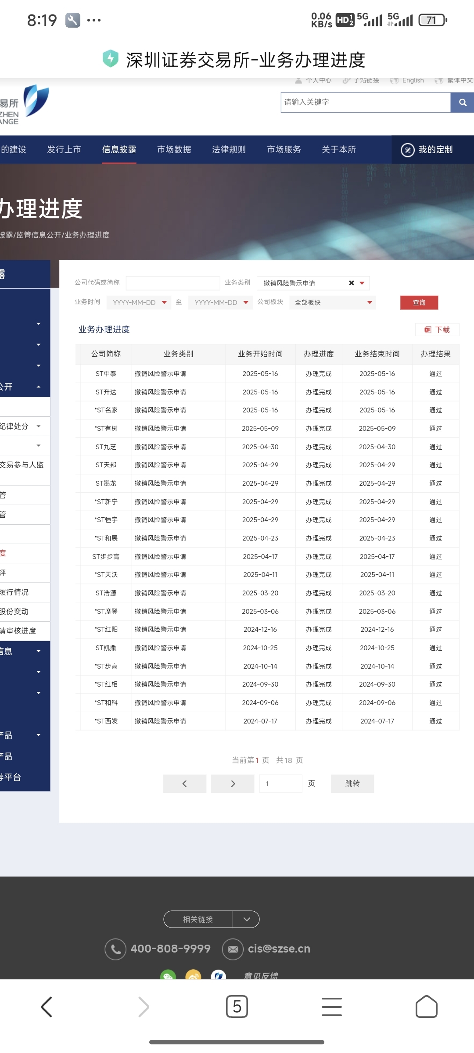Image resolution: width=474 pixels, height=1053 pixels.
Task: Click the 办理结果 column header
Action: click(x=436, y=354)
